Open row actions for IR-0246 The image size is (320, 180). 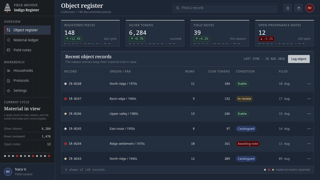[309, 114]
